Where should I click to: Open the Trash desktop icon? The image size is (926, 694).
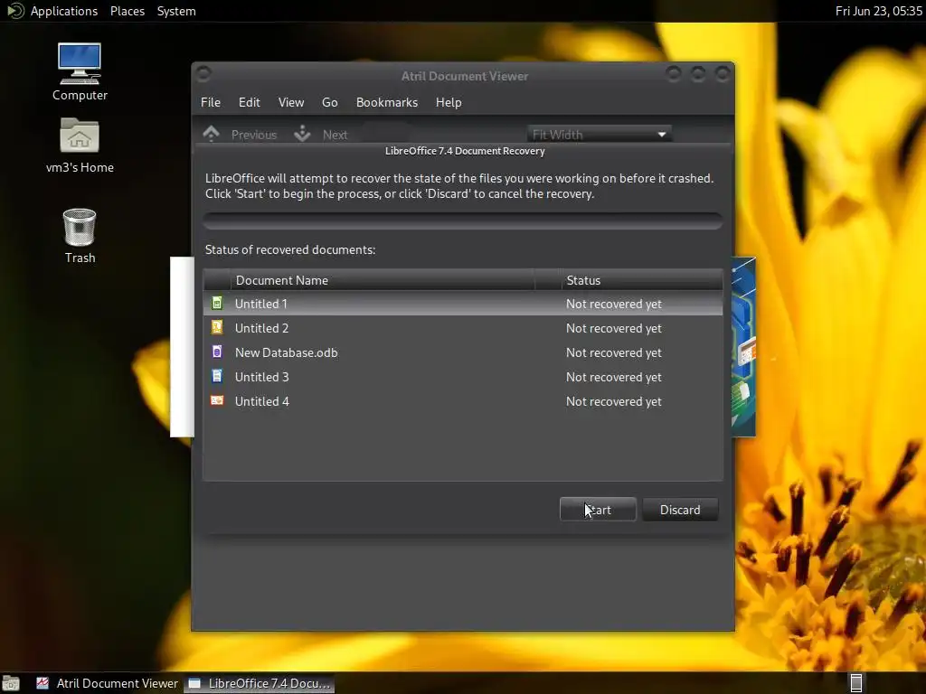(80, 227)
